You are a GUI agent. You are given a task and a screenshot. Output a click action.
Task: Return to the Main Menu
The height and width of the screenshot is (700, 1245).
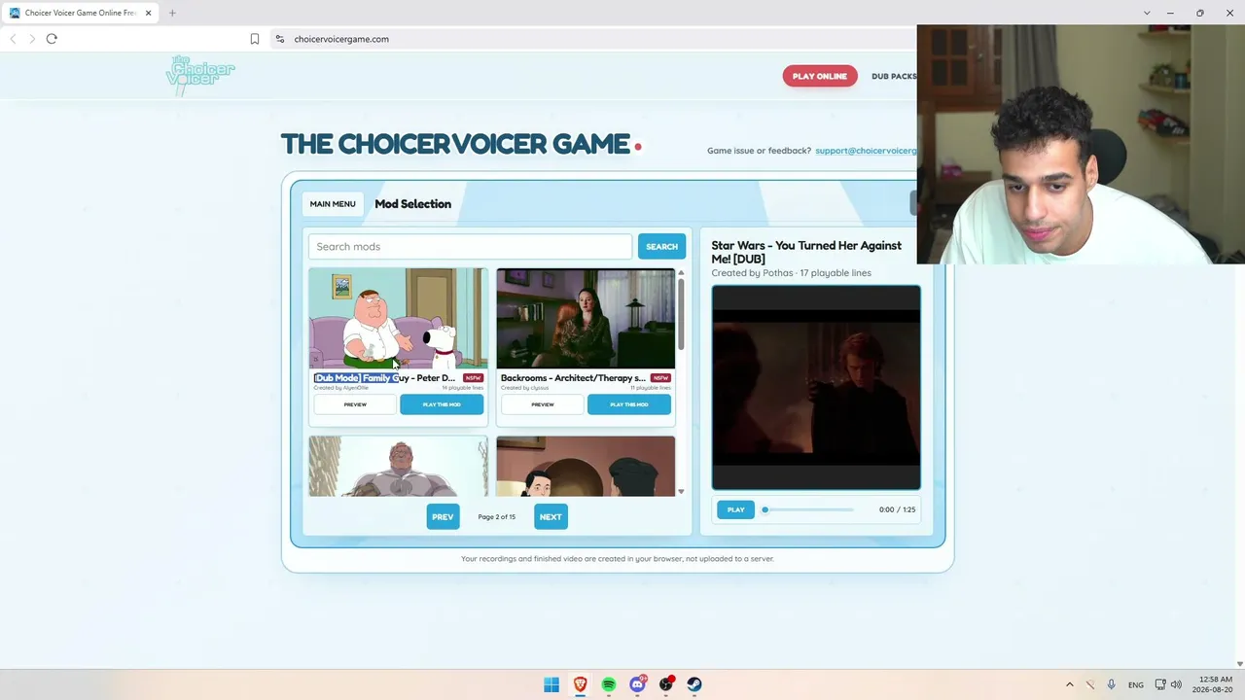[x=333, y=204]
